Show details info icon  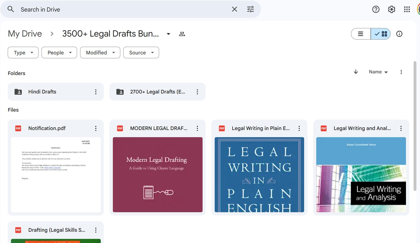click(399, 34)
